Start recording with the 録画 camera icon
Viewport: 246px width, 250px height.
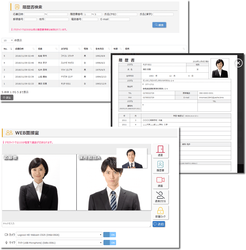pyautogui.click(x=160, y=181)
